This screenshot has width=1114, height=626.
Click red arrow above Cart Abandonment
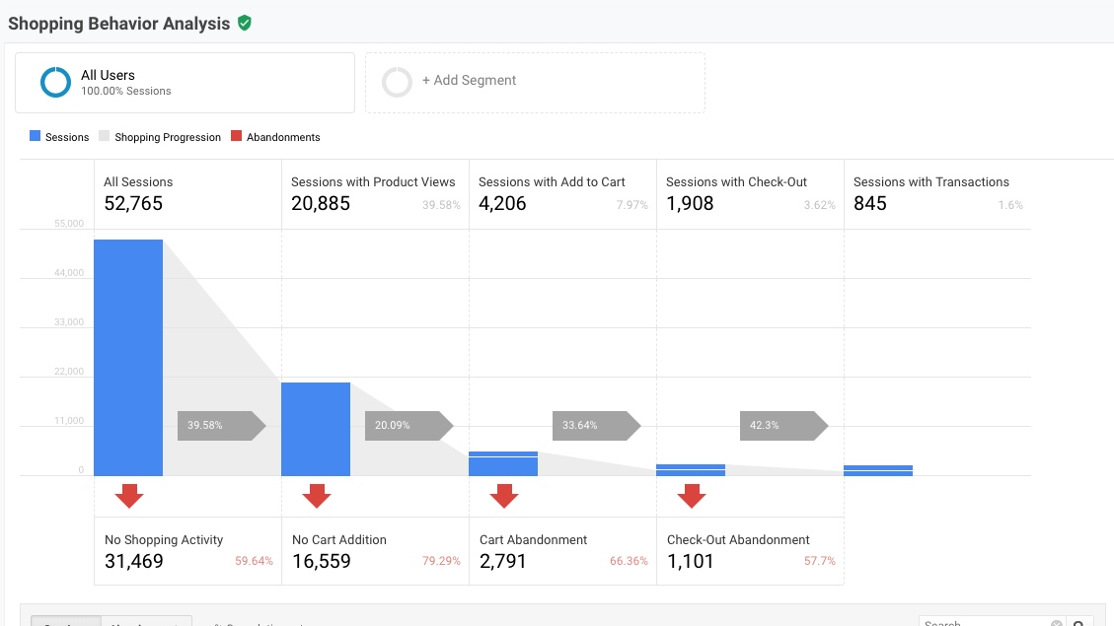(x=504, y=495)
